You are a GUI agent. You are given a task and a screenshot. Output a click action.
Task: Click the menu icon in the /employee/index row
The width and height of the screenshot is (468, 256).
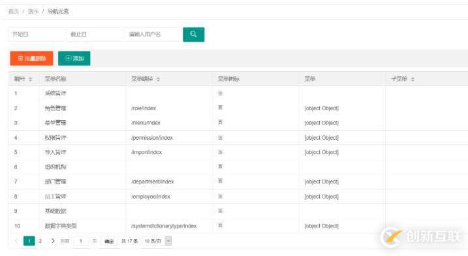pos(220,197)
